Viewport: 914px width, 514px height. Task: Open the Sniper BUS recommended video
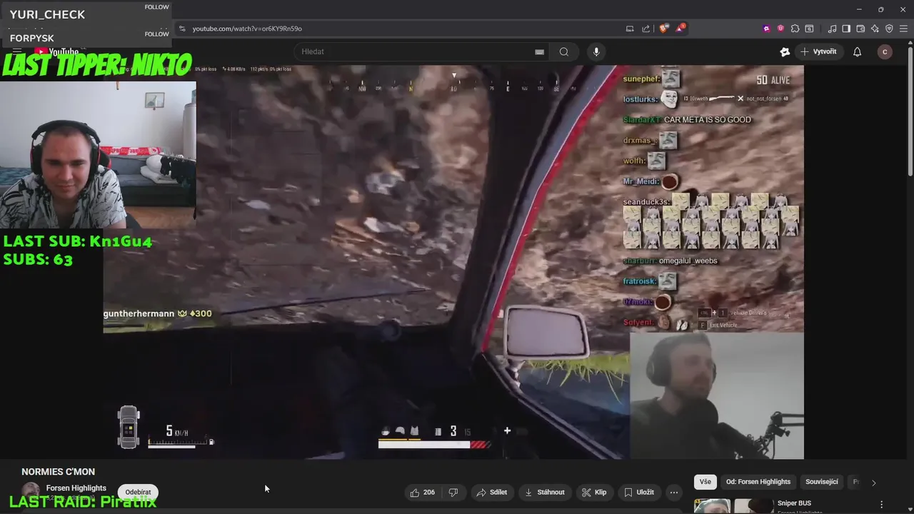(x=794, y=503)
